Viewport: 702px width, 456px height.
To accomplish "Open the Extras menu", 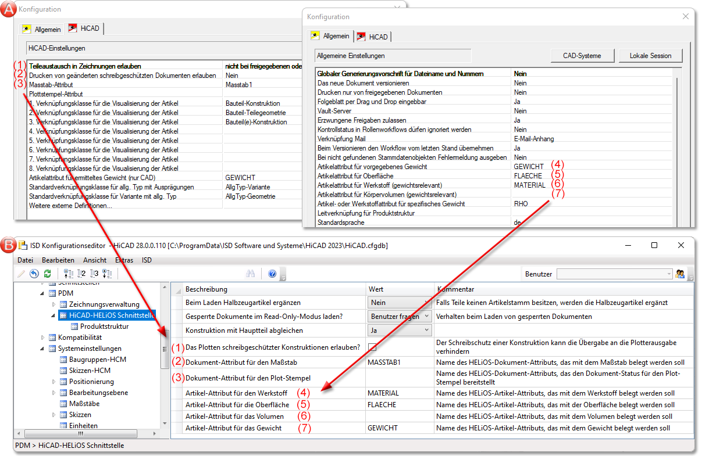I will [124, 260].
